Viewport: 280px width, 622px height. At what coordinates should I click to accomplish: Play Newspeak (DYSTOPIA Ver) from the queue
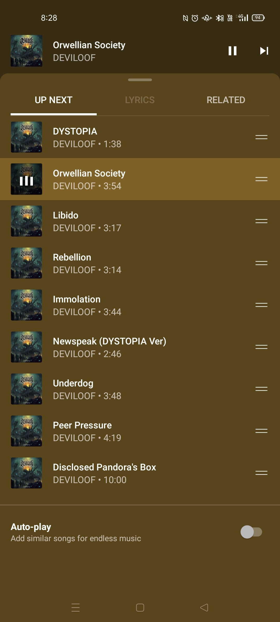[140, 347]
